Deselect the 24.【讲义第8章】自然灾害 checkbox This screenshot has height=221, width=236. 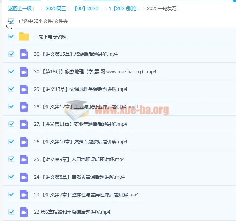pos(11,177)
